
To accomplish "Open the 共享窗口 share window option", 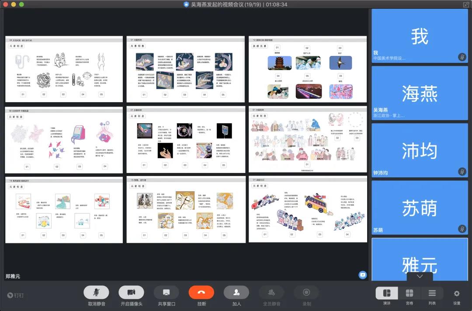I will [x=166, y=292].
